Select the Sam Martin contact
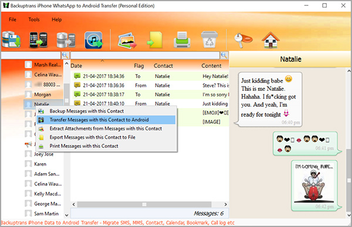The height and width of the screenshot is (227, 352). tap(43, 214)
